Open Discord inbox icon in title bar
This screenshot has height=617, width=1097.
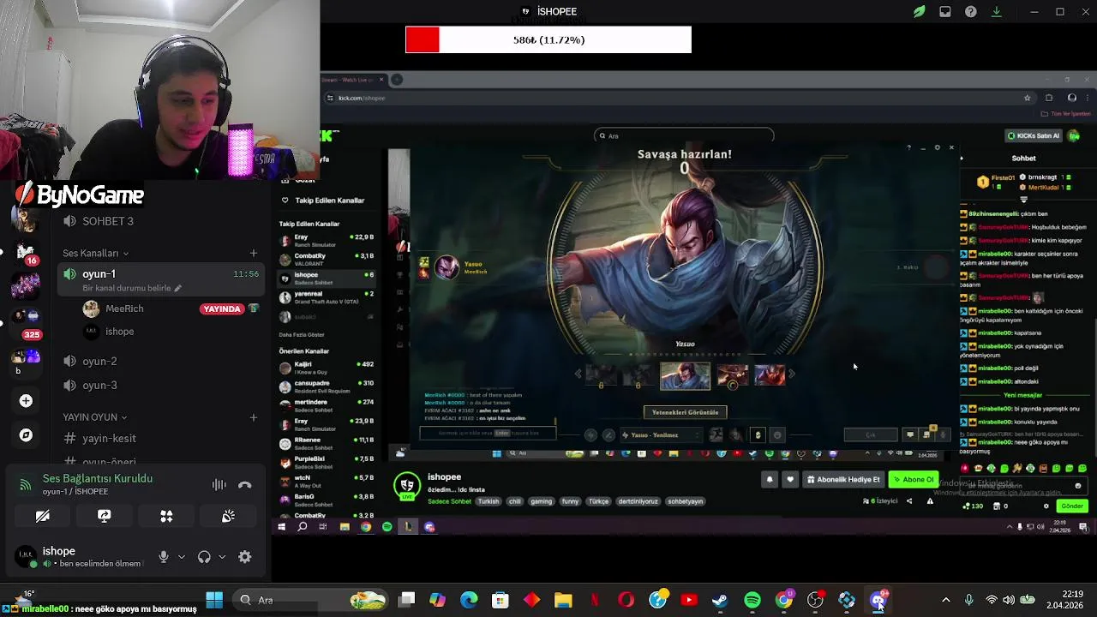tap(944, 12)
